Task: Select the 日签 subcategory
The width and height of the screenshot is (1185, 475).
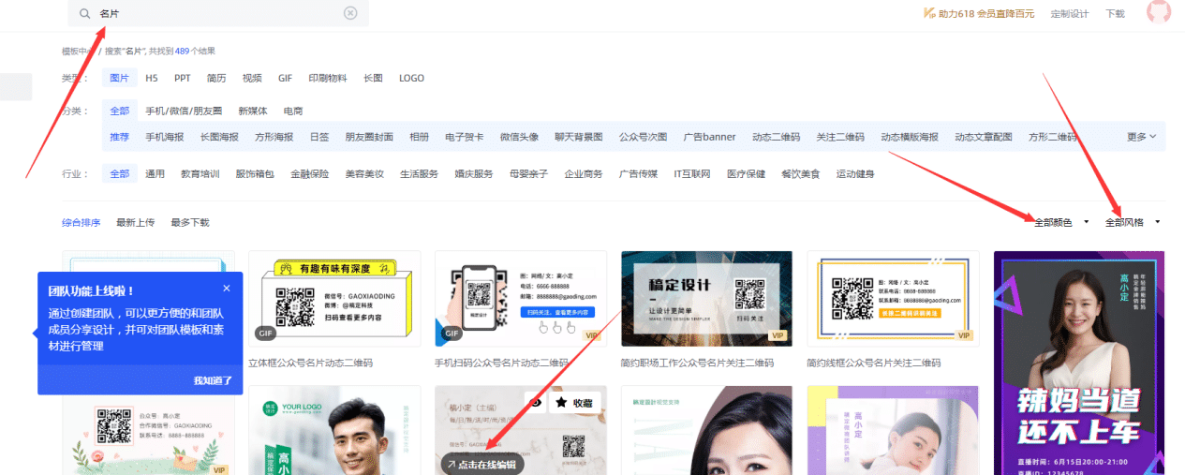Action: [x=319, y=137]
